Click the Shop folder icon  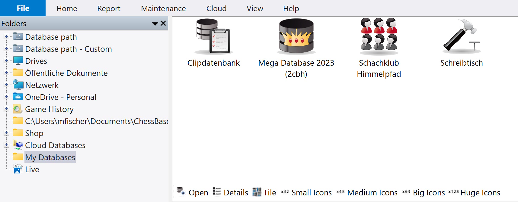(x=18, y=133)
